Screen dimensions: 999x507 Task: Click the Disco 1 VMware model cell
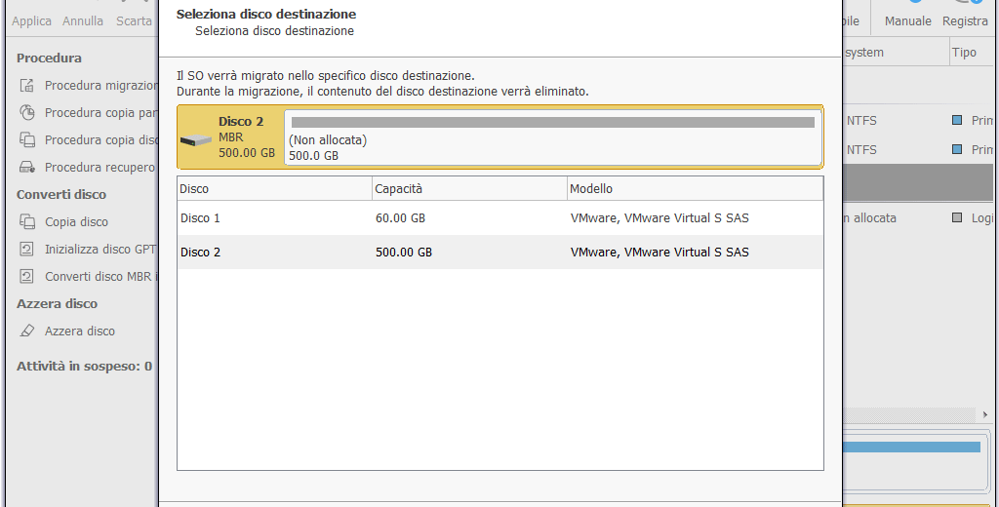pos(659,217)
